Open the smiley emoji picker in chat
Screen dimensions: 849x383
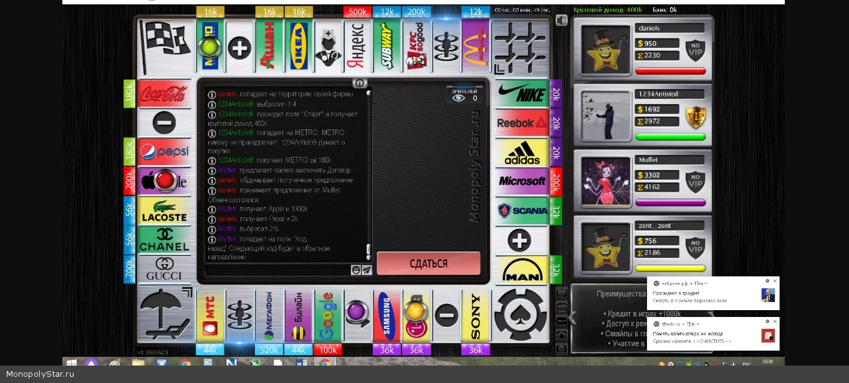tap(356, 270)
